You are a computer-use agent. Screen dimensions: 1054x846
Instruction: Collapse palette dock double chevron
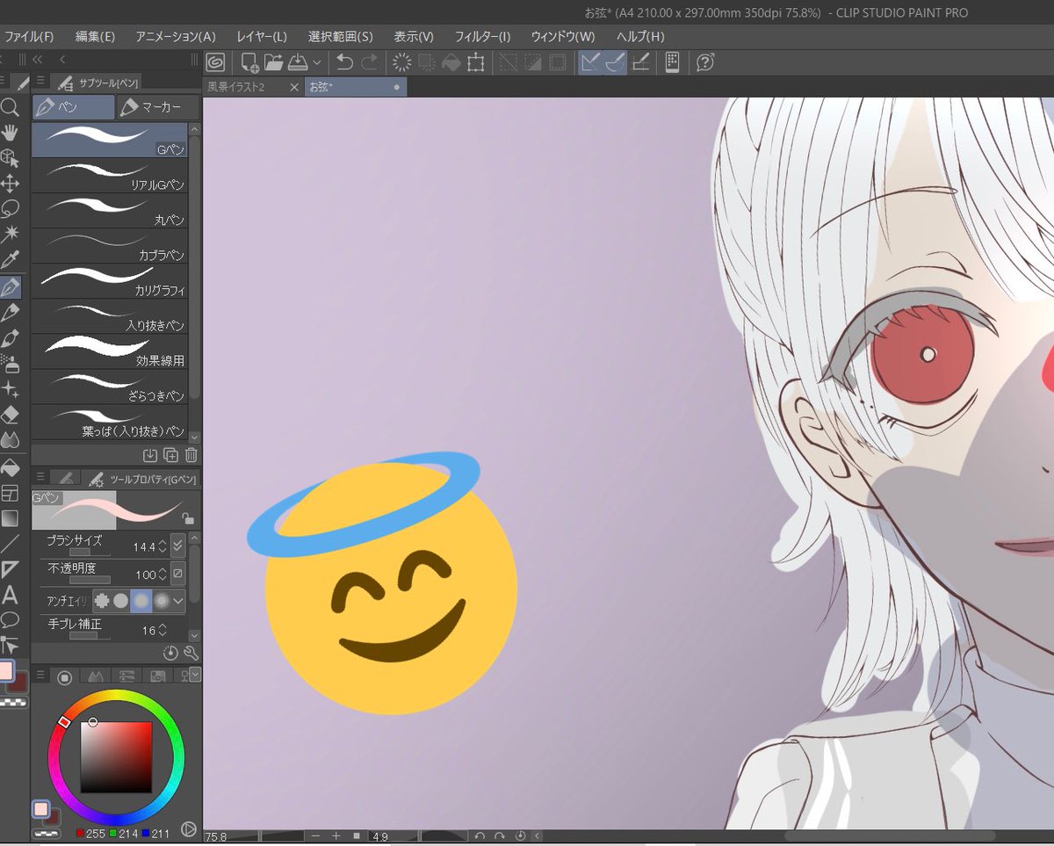pyautogui.click(x=37, y=60)
